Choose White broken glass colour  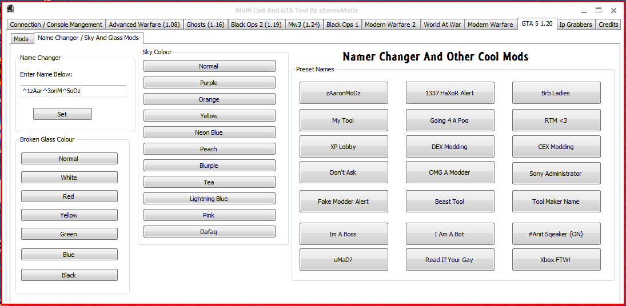69,178
